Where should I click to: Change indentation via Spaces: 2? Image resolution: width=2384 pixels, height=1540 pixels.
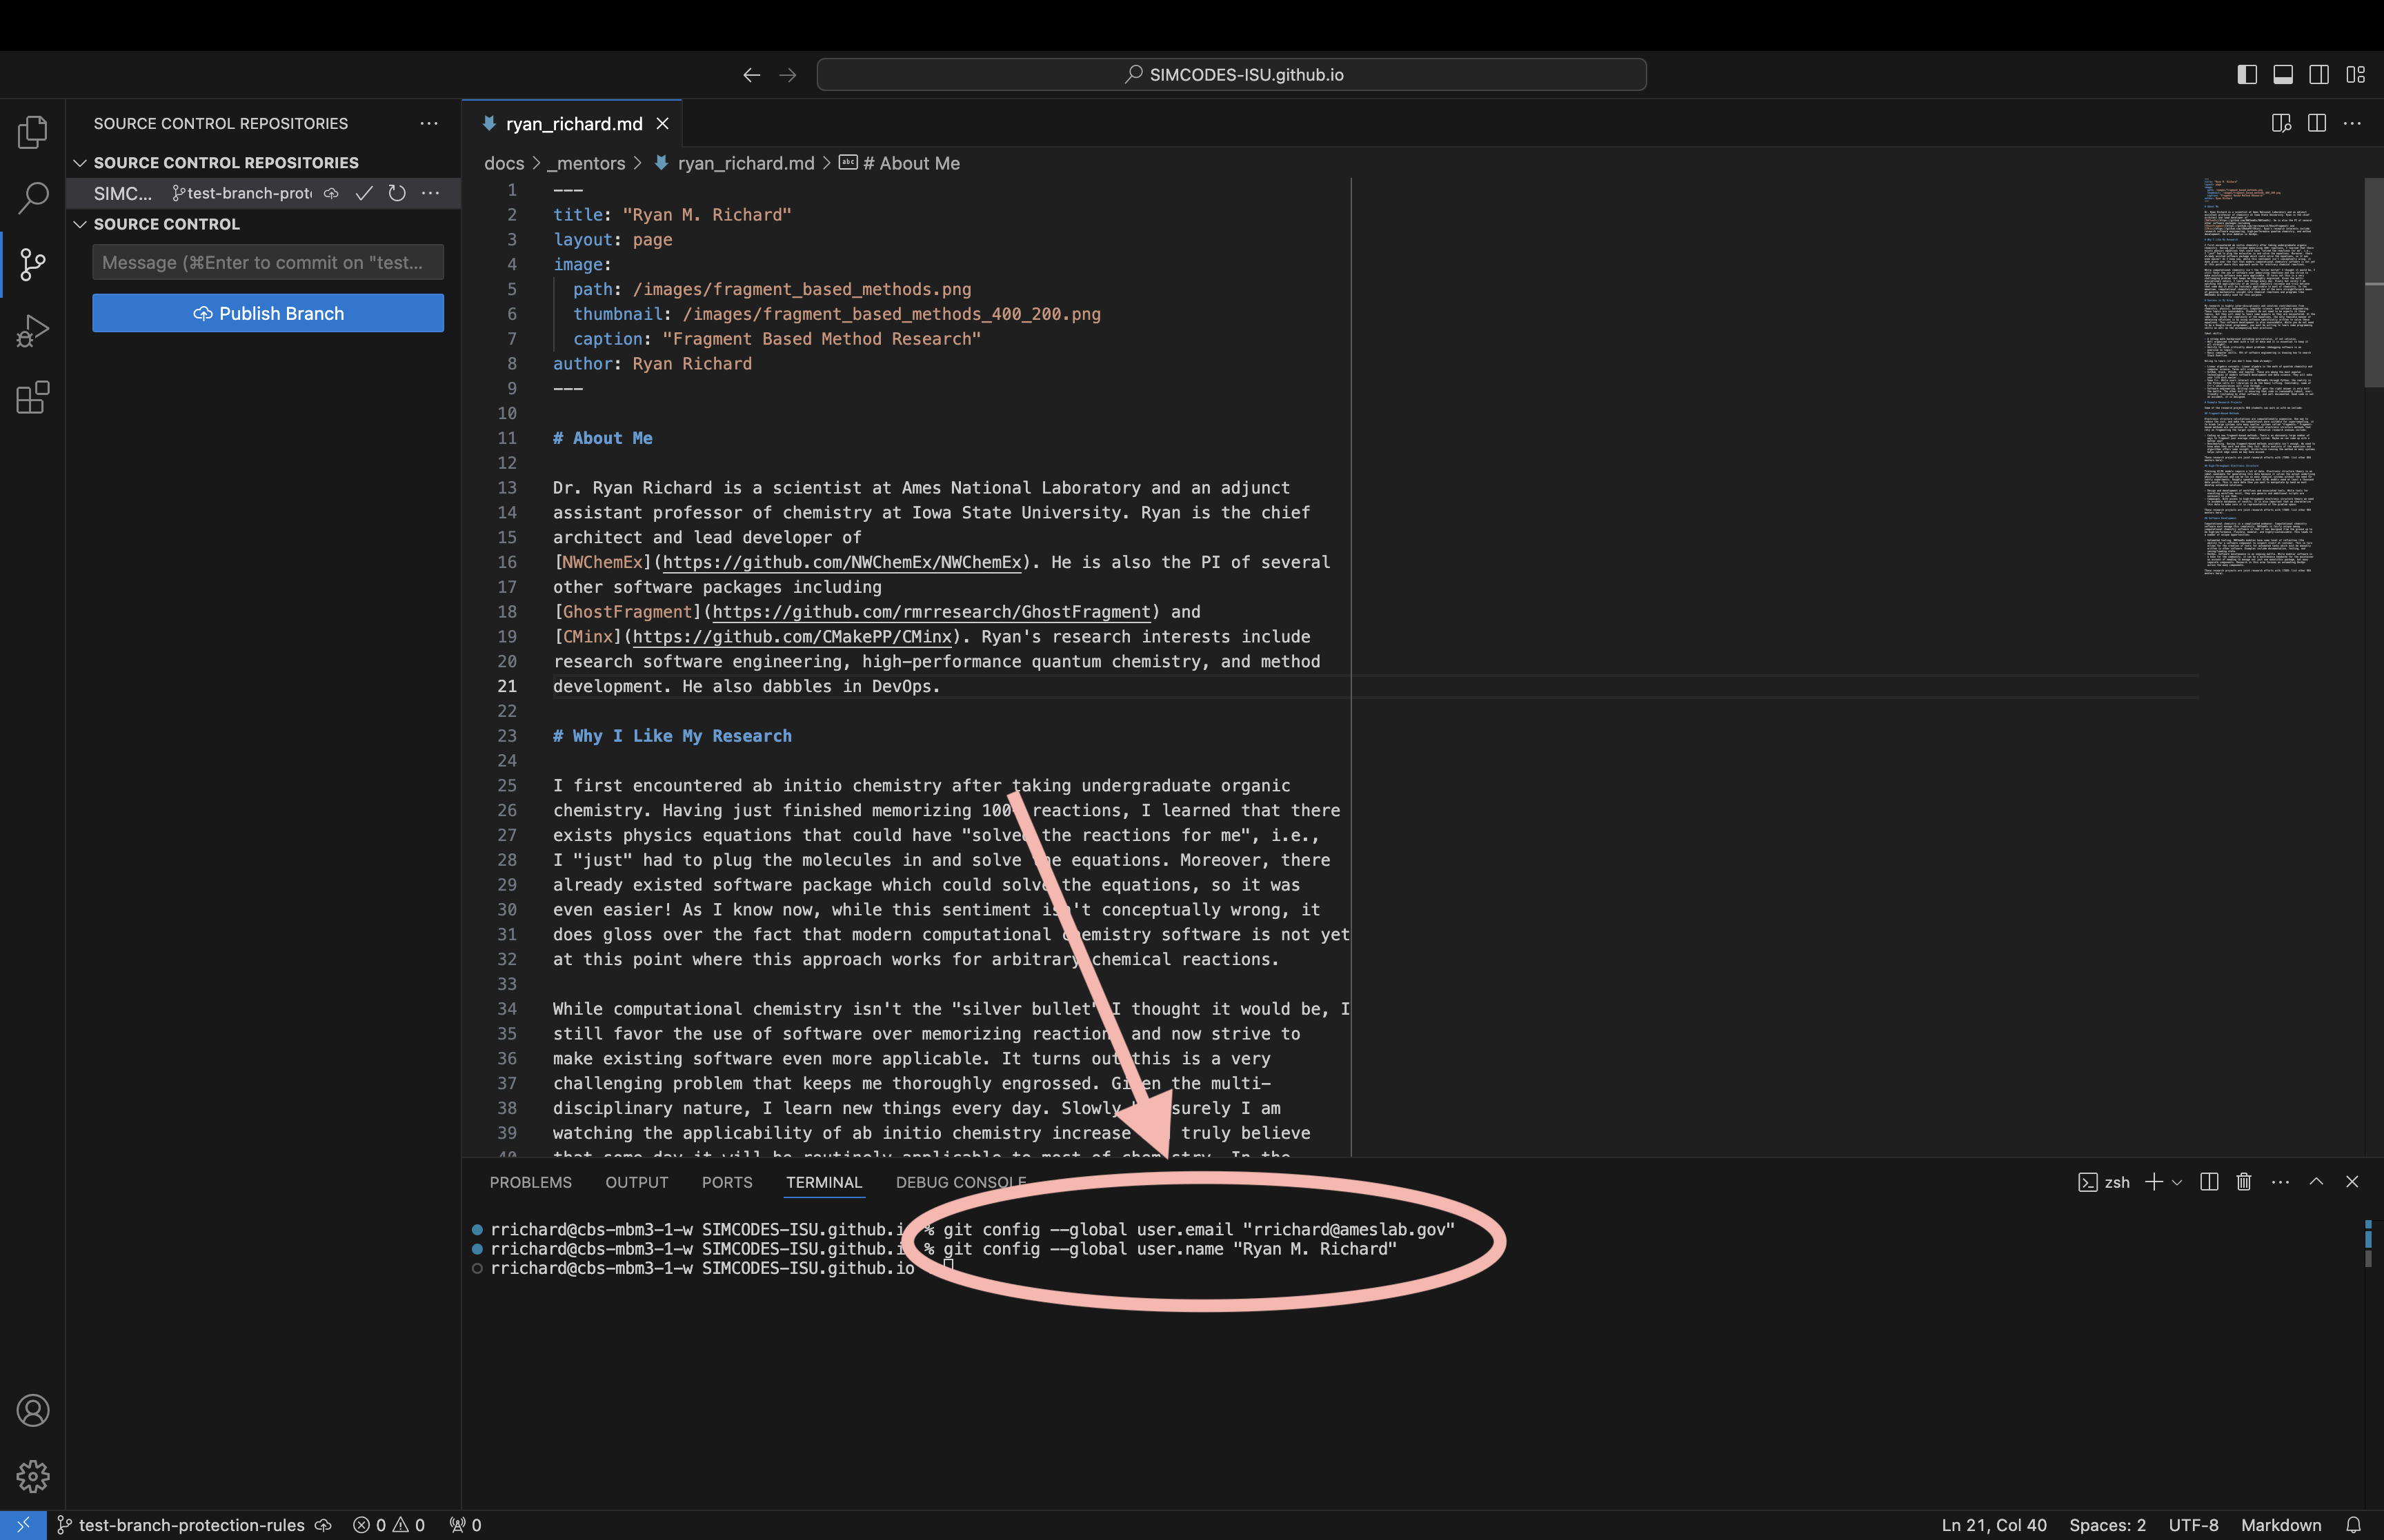[2107, 1525]
